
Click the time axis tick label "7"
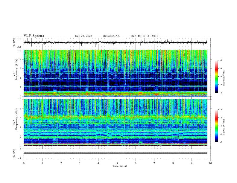coord(154,163)
